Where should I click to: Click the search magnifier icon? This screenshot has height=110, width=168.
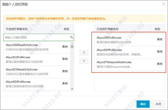[x=71, y=37]
